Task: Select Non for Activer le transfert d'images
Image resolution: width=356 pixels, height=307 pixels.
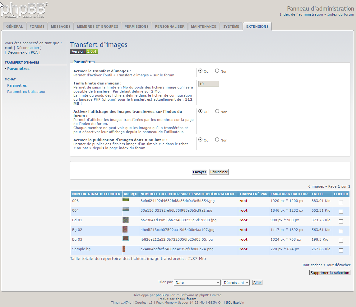Action: [217, 71]
